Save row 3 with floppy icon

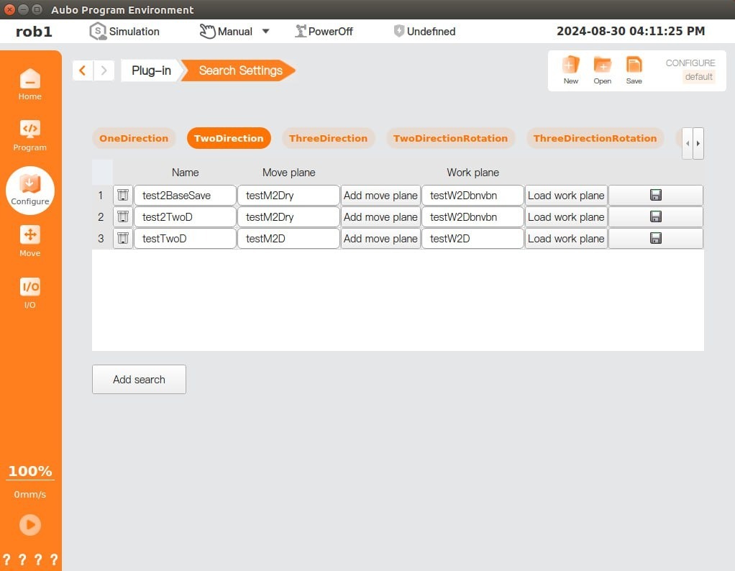click(x=656, y=238)
